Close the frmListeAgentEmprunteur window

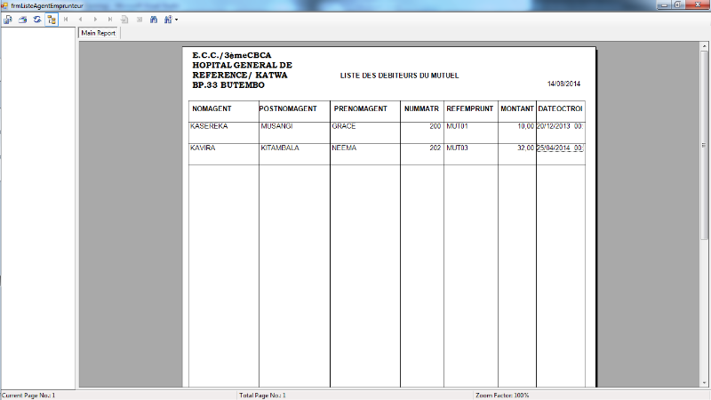click(x=698, y=5)
